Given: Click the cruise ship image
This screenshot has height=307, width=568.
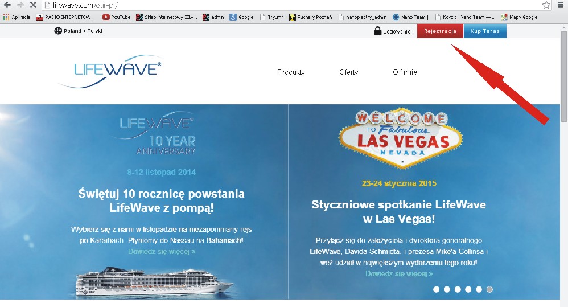Looking at the screenshot, I should coord(154,281).
